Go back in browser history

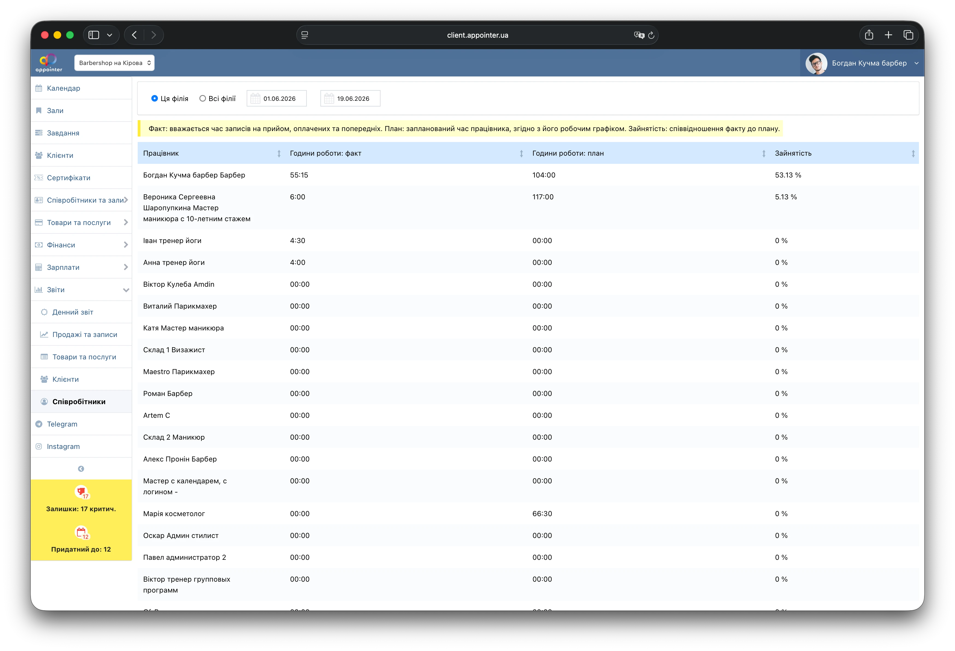pyautogui.click(x=134, y=35)
